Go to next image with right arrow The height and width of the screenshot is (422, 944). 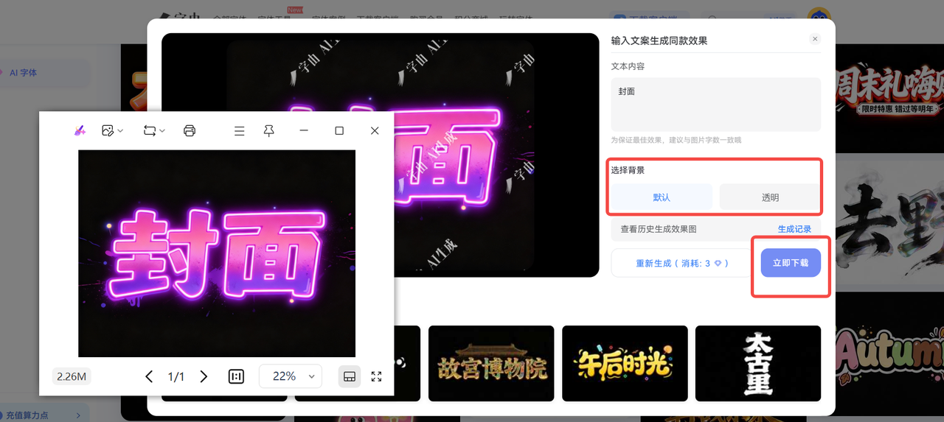(204, 376)
